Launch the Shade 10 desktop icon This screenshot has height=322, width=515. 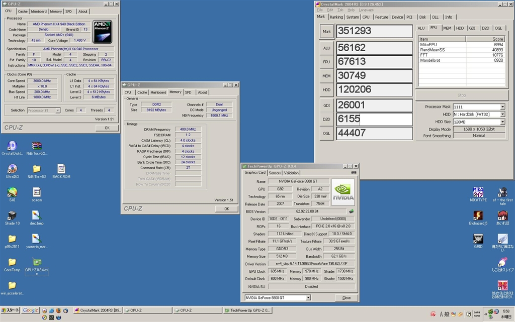click(x=12, y=216)
